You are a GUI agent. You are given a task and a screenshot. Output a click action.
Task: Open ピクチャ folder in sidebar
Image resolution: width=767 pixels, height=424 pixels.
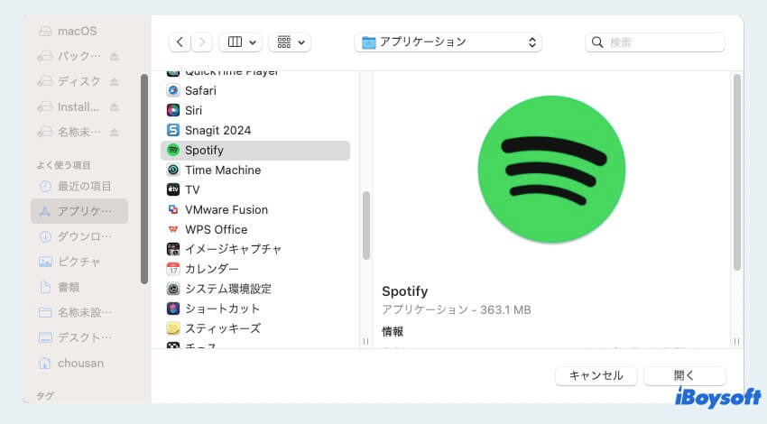(x=79, y=262)
